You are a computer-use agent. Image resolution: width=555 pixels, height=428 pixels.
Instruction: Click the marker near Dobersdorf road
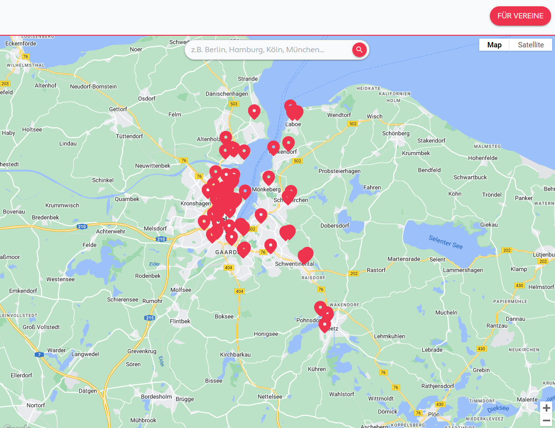pyautogui.click(x=288, y=232)
